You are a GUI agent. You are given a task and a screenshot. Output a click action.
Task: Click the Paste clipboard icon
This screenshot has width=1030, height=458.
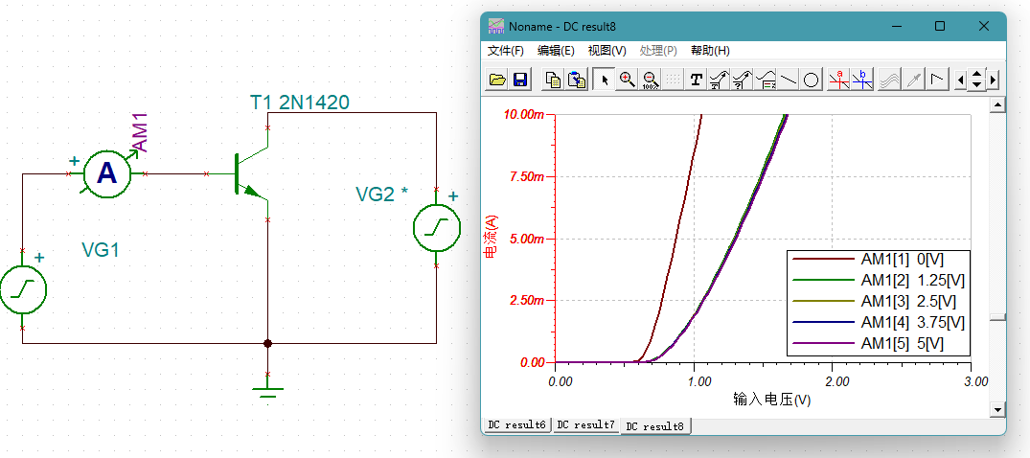576,80
